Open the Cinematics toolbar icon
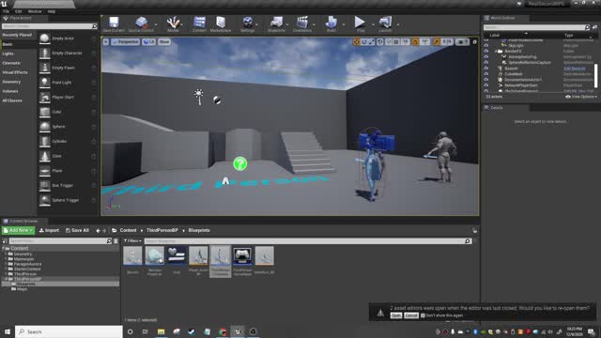Screen dimensions: 601x338 (302, 24)
